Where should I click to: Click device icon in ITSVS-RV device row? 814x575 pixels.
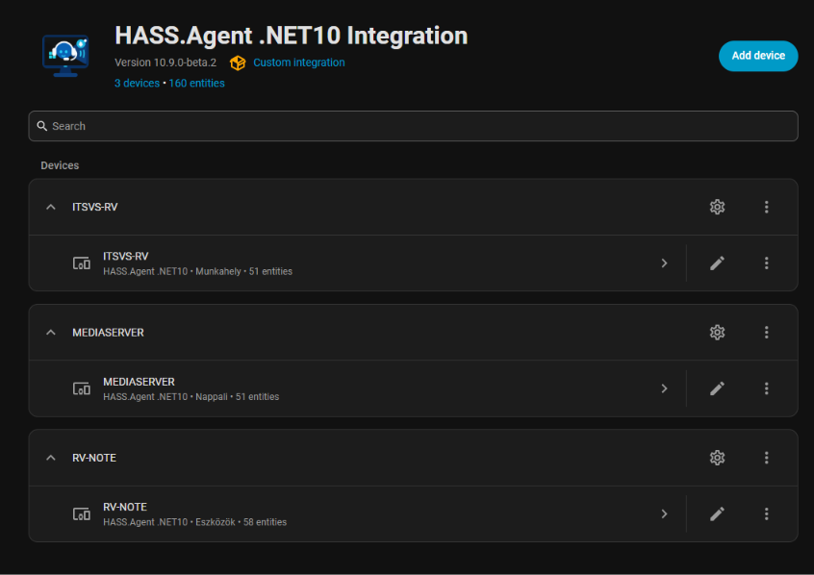[82, 263]
